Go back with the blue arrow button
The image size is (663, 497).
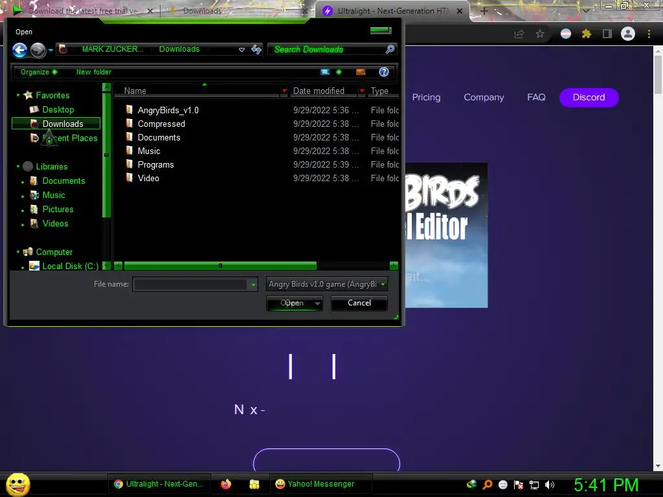point(19,50)
